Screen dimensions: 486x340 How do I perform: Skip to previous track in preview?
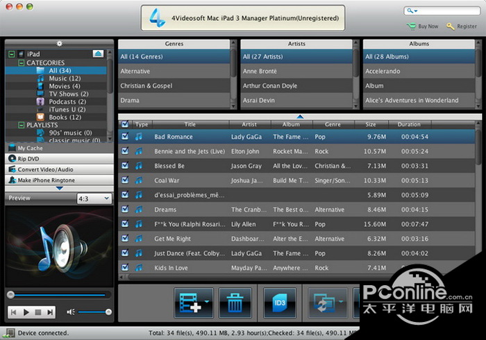coord(14,312)
